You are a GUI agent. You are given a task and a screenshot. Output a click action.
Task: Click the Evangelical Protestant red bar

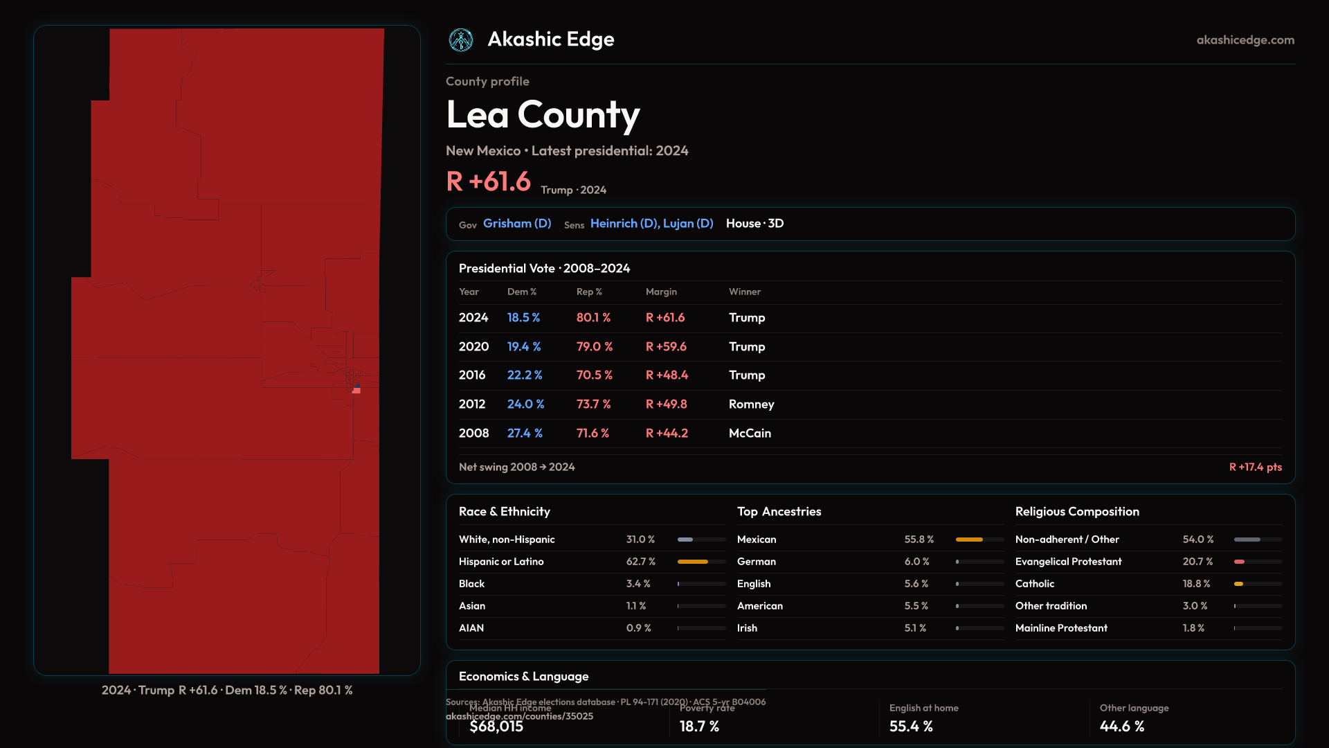(1240, 562)
